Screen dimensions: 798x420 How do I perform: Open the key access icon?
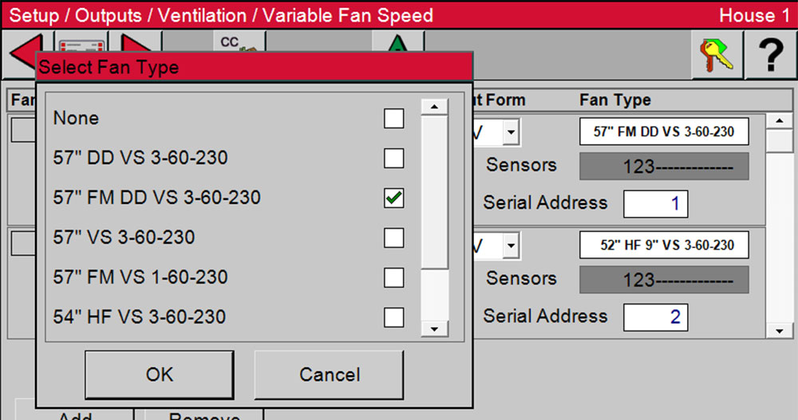pos(713,57)
